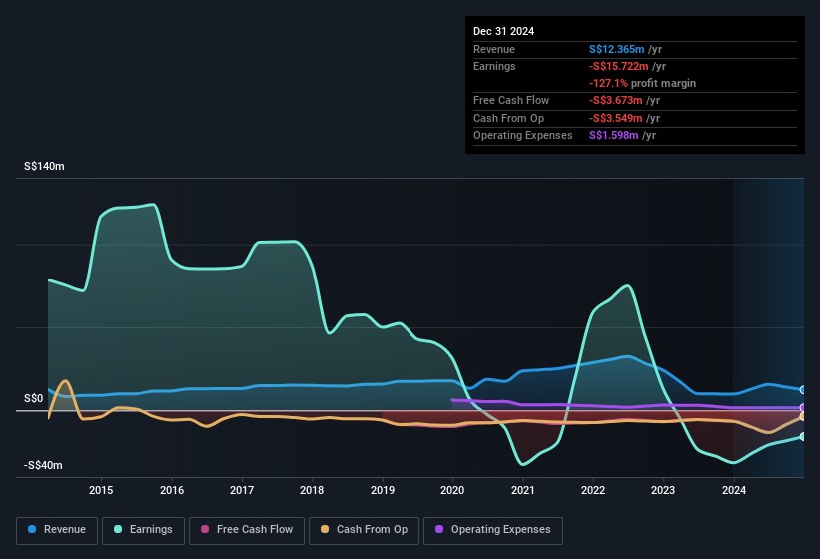This screenshot has height=559, width=820.
Task: Click the S$140m y-axis label
Action: pos(44,167)
